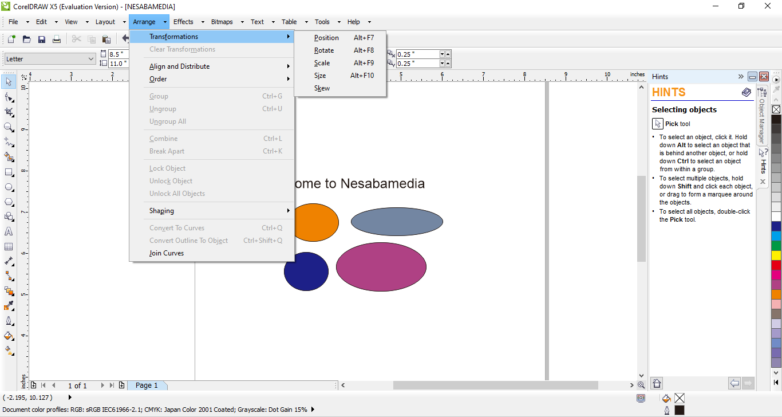Screen dimensions: 782x417
Task: Select the Eyedropper tool
Action: 9,306
